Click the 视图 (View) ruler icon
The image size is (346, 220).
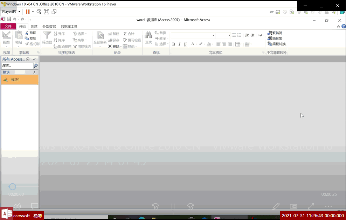point(6,35)
